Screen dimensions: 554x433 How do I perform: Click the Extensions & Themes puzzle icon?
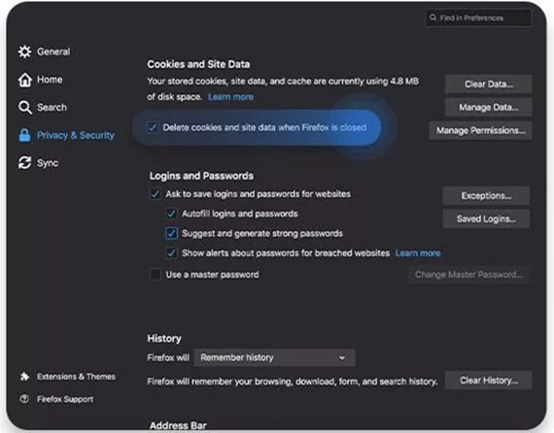(24, 377)
